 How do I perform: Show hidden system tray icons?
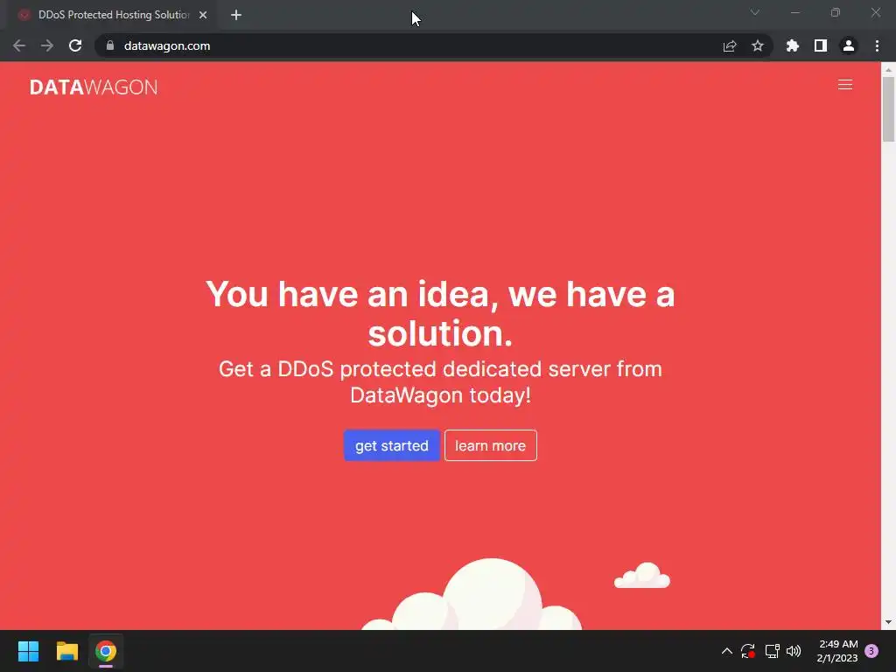click(727, 651)
